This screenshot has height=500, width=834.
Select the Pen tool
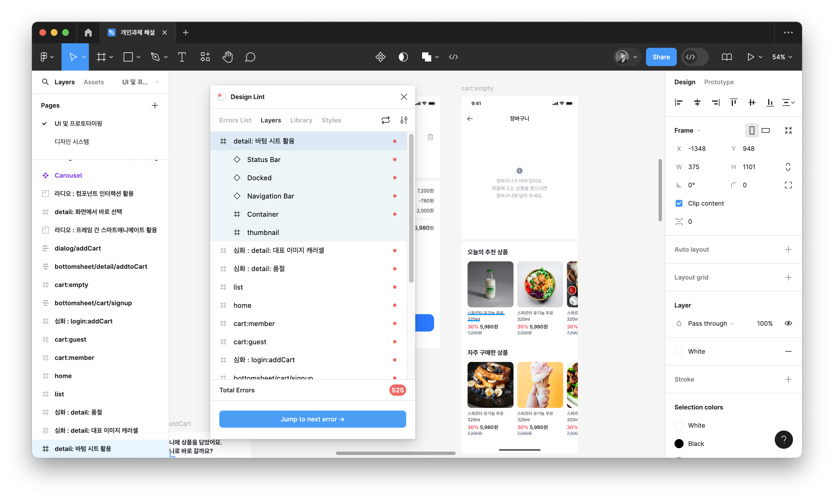155,57
